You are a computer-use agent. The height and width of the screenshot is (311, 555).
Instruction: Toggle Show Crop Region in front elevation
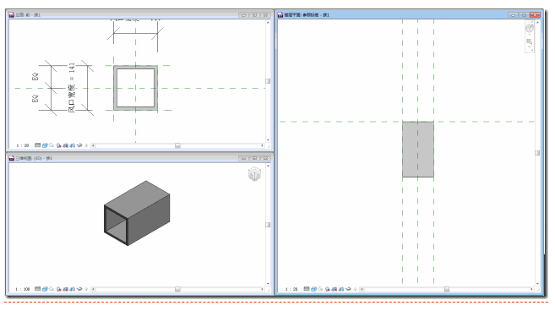pos(72,145)
